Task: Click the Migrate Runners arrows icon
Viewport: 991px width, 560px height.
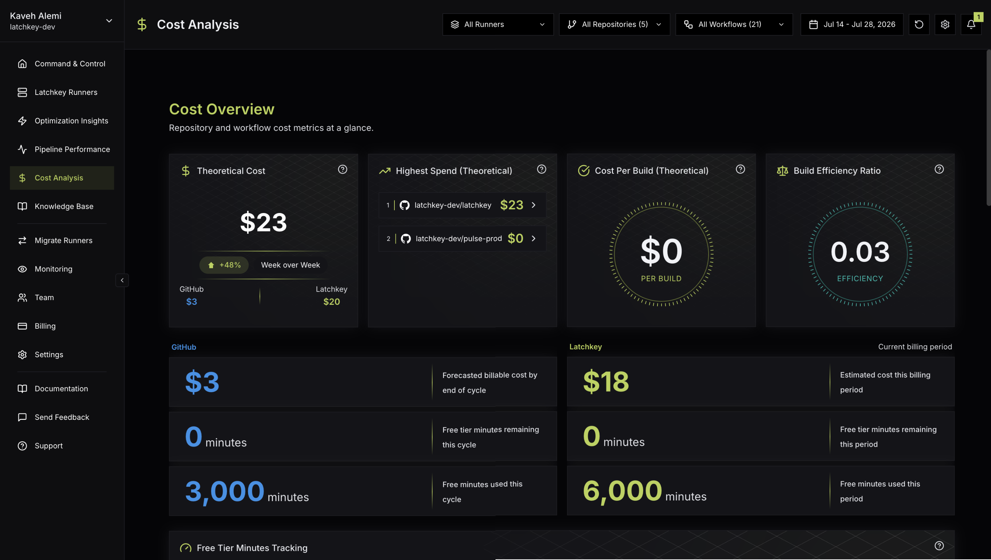Action: [x=22, y=241]
